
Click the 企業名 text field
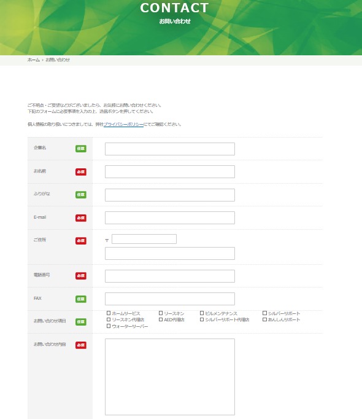pos(170,149)
